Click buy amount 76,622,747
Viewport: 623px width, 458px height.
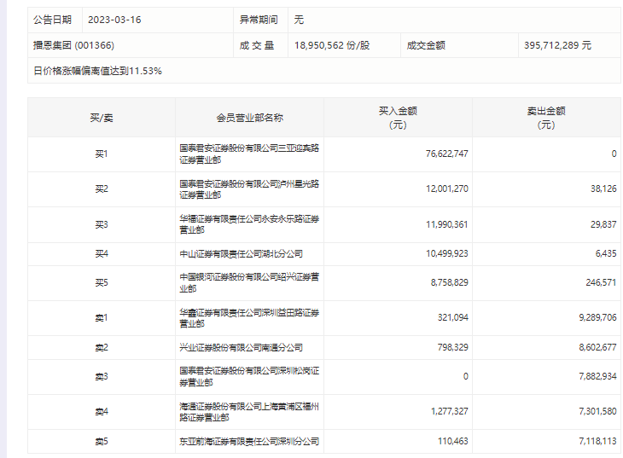[446, 154]
